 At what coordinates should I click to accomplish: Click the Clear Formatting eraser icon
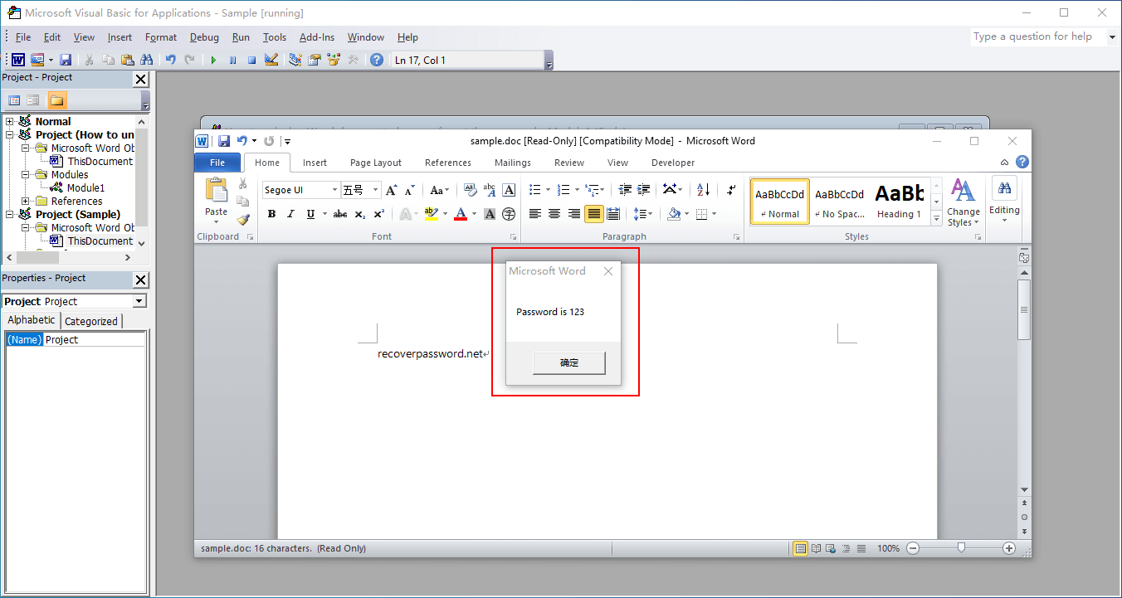[x=470, y=190]
